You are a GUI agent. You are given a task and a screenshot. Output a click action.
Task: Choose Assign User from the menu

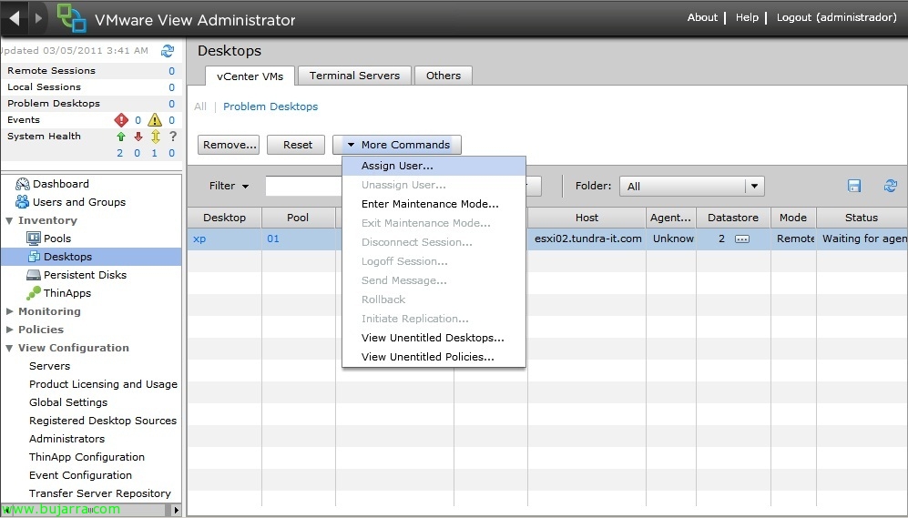[x=434, y=166]
